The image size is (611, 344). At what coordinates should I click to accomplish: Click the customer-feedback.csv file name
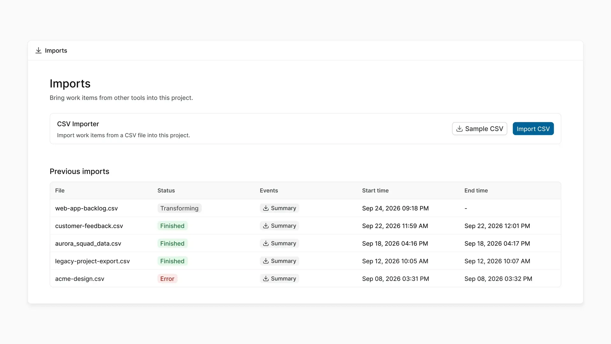click(x=89, y=226)
